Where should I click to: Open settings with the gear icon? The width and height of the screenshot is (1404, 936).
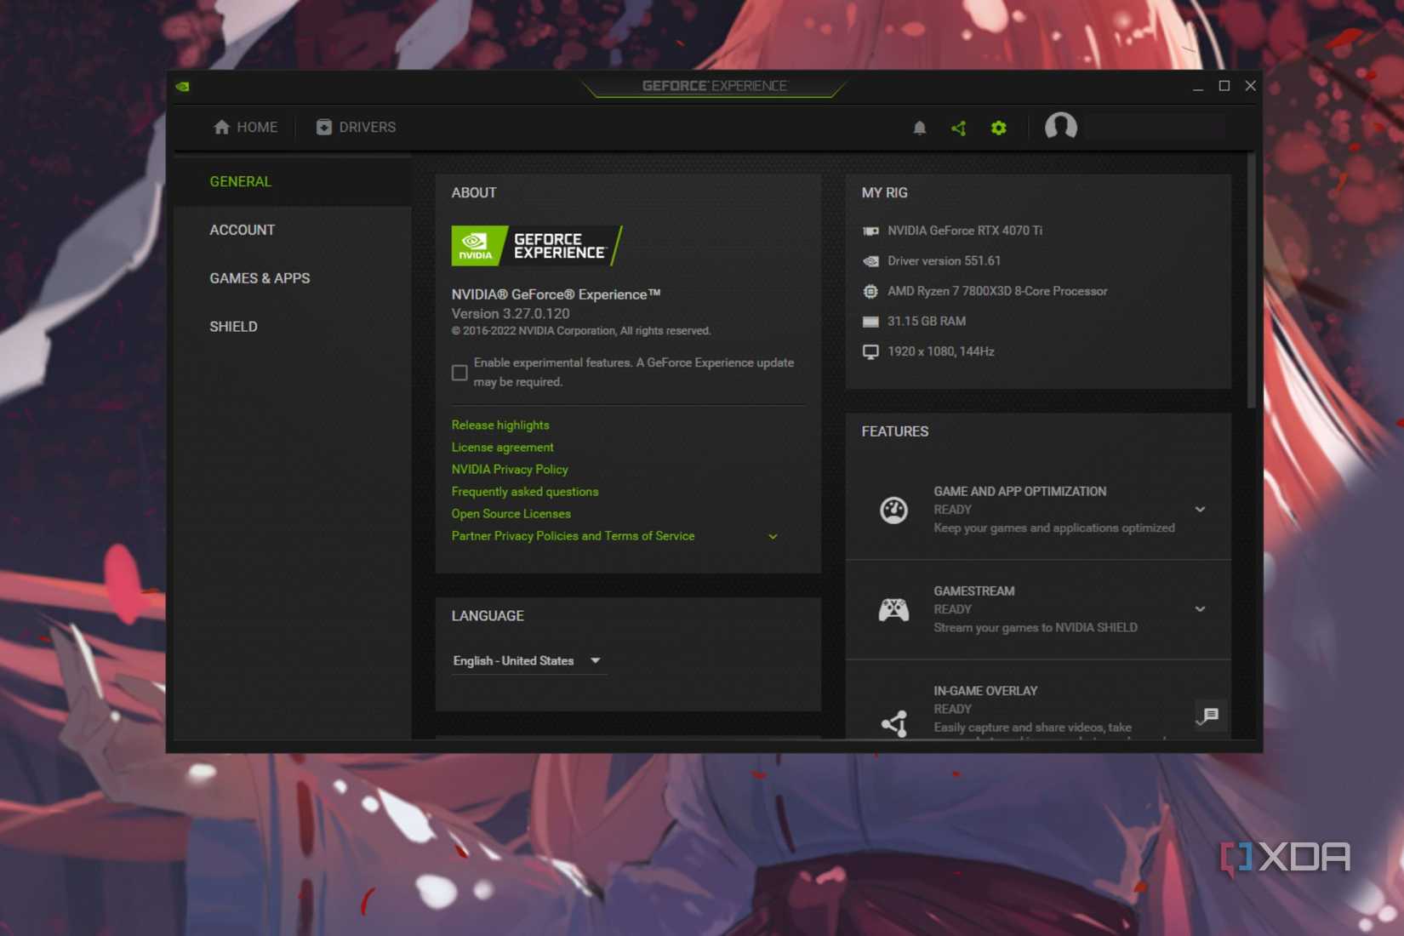point(998,128)
